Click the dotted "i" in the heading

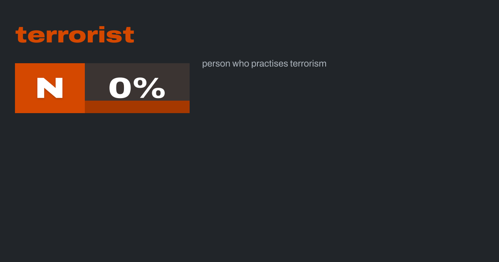pyautogui.click(x=103, y=35)
